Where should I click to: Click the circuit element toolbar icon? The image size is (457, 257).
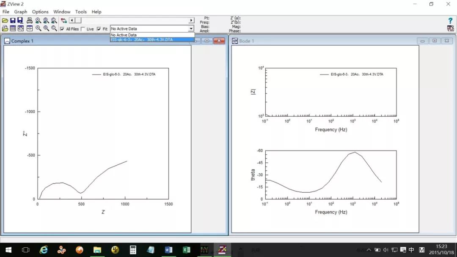tap(30, 28)
